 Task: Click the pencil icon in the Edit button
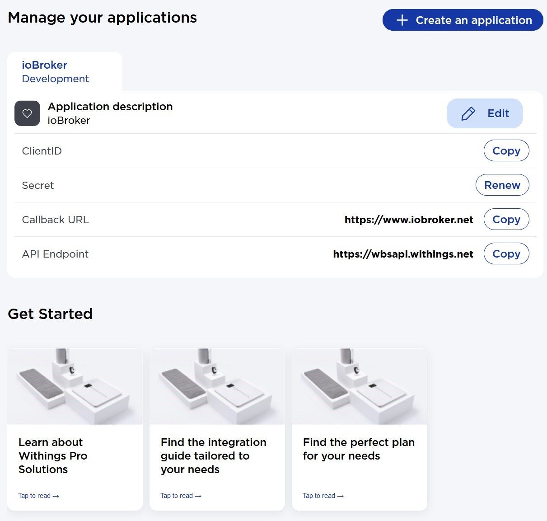pyautogui.click(x=468, y=113)
